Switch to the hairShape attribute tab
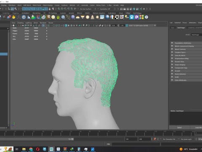The image size is (202, 152). click(x=181, y=28)
